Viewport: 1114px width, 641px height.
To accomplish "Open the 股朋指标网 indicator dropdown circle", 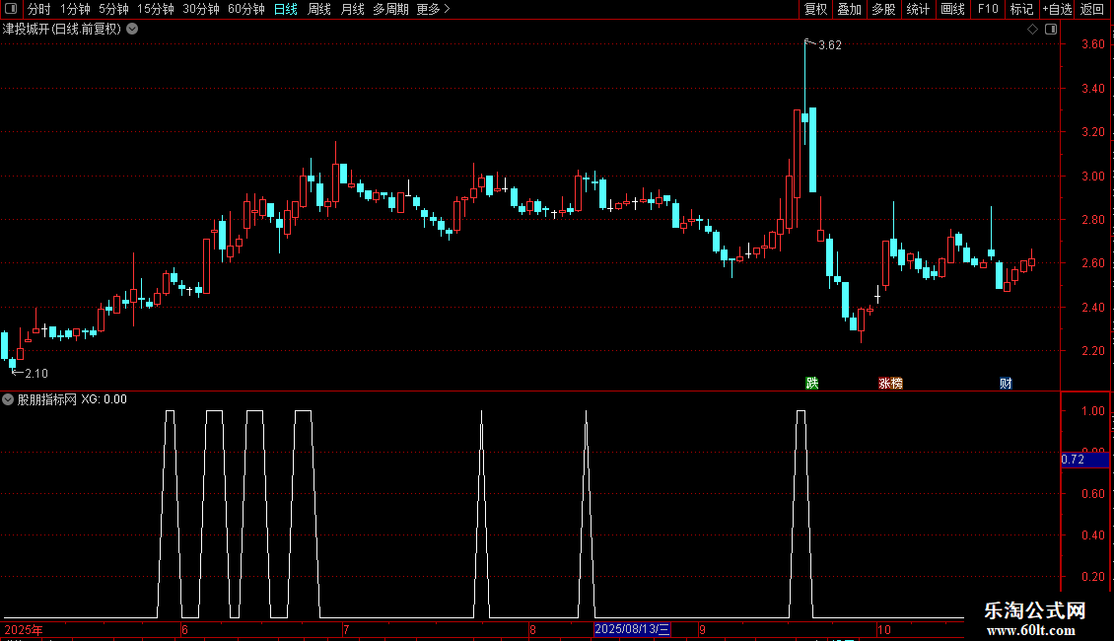I will pos(8,399).
